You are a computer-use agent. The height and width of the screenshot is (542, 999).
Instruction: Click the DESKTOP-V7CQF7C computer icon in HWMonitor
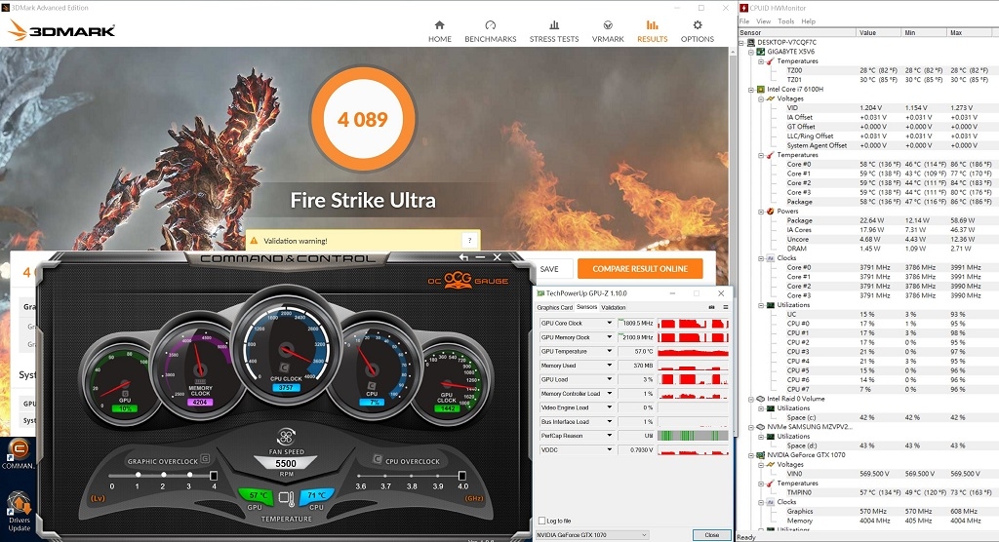click(x=751, y=42)
